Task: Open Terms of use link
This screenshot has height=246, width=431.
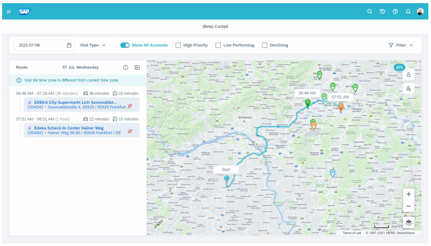Action: pos(352,233)
